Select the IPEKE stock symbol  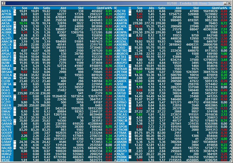coord(6,160)
